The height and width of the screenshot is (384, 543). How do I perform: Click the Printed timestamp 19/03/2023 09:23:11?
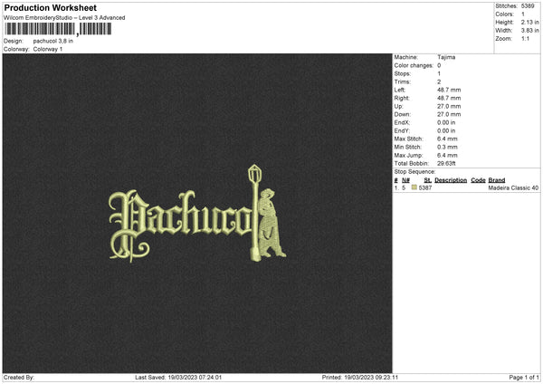pyautogui.click(x=371, y=378)
